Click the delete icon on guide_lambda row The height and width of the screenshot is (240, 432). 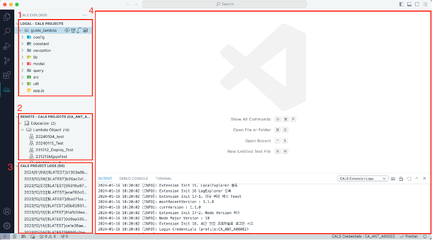coord(73,30)
